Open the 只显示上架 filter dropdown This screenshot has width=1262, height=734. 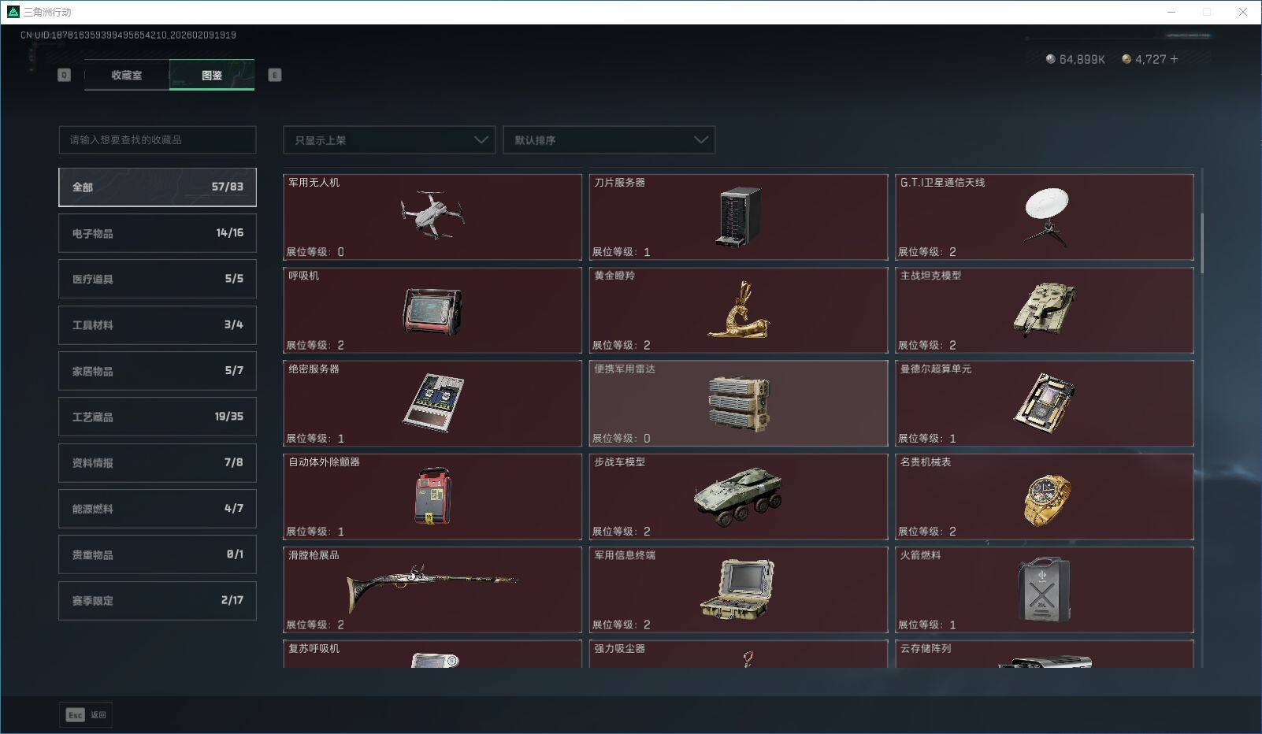tap(388, 139)
